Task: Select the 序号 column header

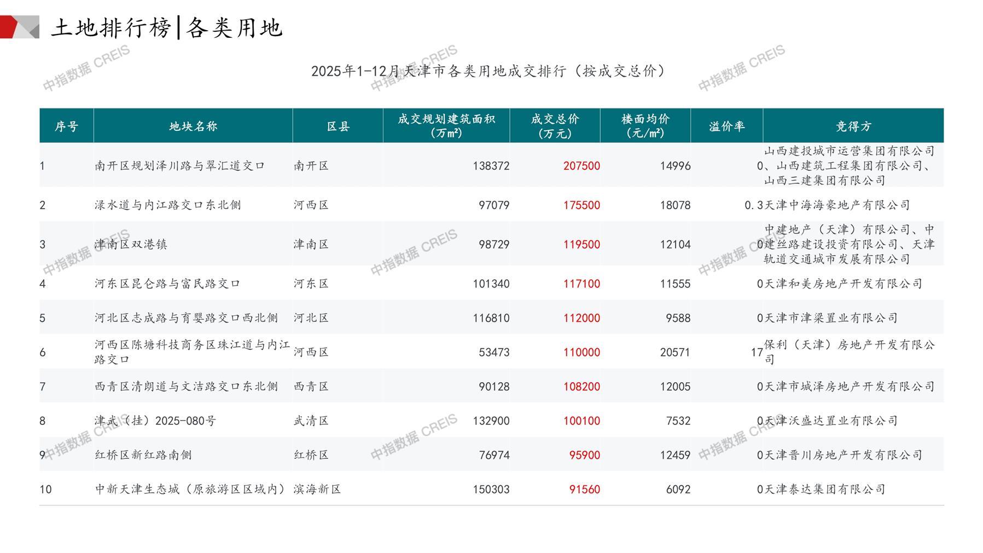Action: pyautogui.click(x=66, y=126)
